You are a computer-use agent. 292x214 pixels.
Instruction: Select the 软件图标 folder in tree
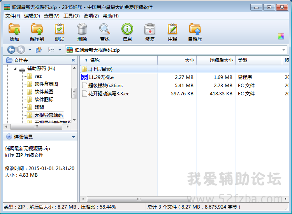pyautogui.click(x=44, y=100)
